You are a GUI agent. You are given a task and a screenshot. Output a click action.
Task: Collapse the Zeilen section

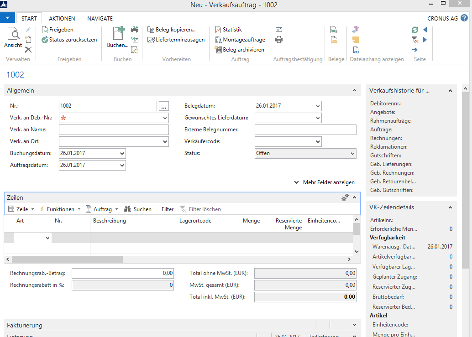coord(354,197)
